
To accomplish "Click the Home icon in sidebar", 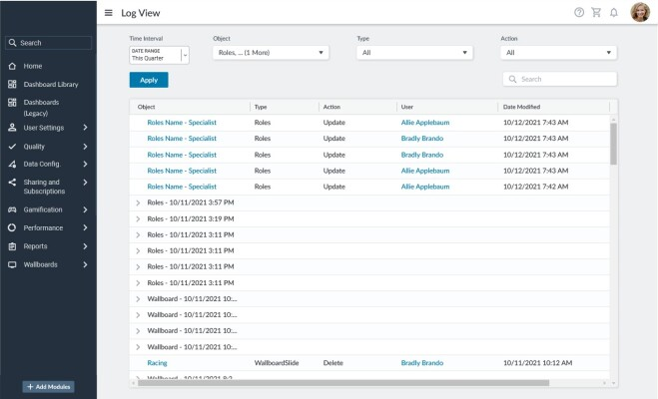I will click(x=12, y=66).
